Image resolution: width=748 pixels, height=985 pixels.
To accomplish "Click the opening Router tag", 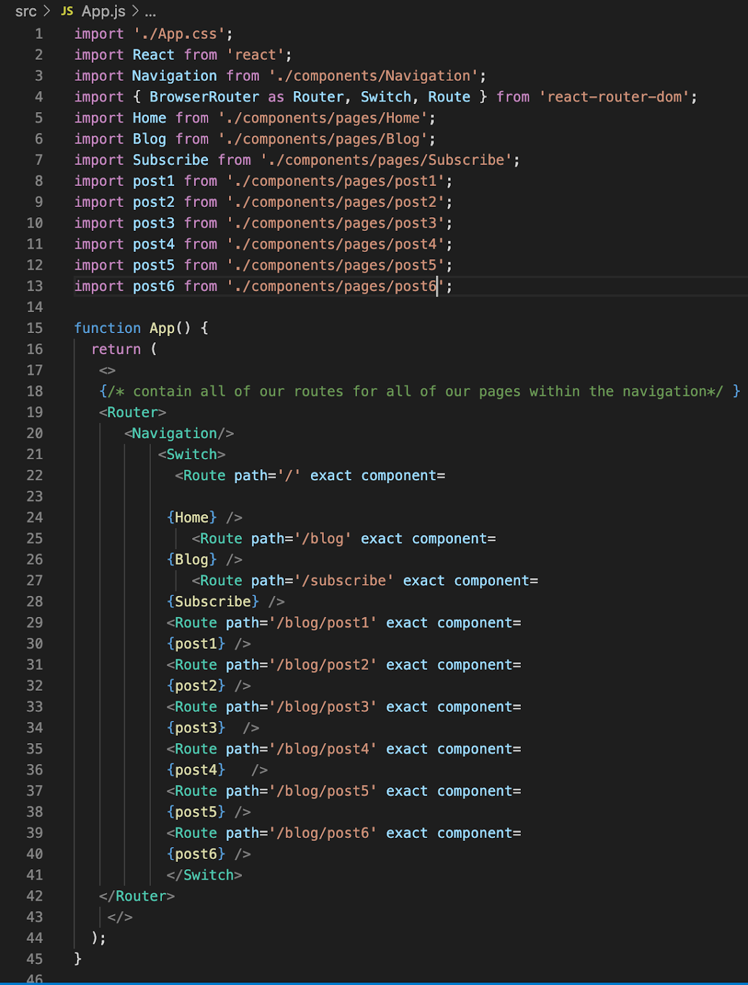I will tap(132, 412).
